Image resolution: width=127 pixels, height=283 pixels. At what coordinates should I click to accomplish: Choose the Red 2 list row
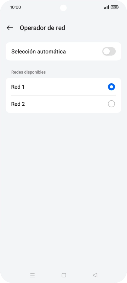coord(64,104)
